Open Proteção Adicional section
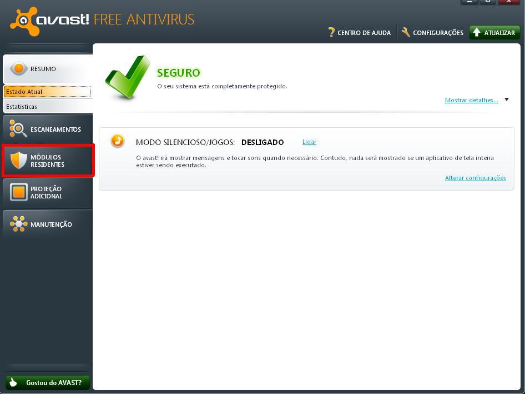The image size is (525, 394). (x=48, y=192)
